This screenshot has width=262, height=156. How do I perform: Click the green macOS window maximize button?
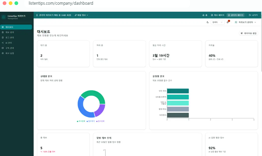point(16,3)
